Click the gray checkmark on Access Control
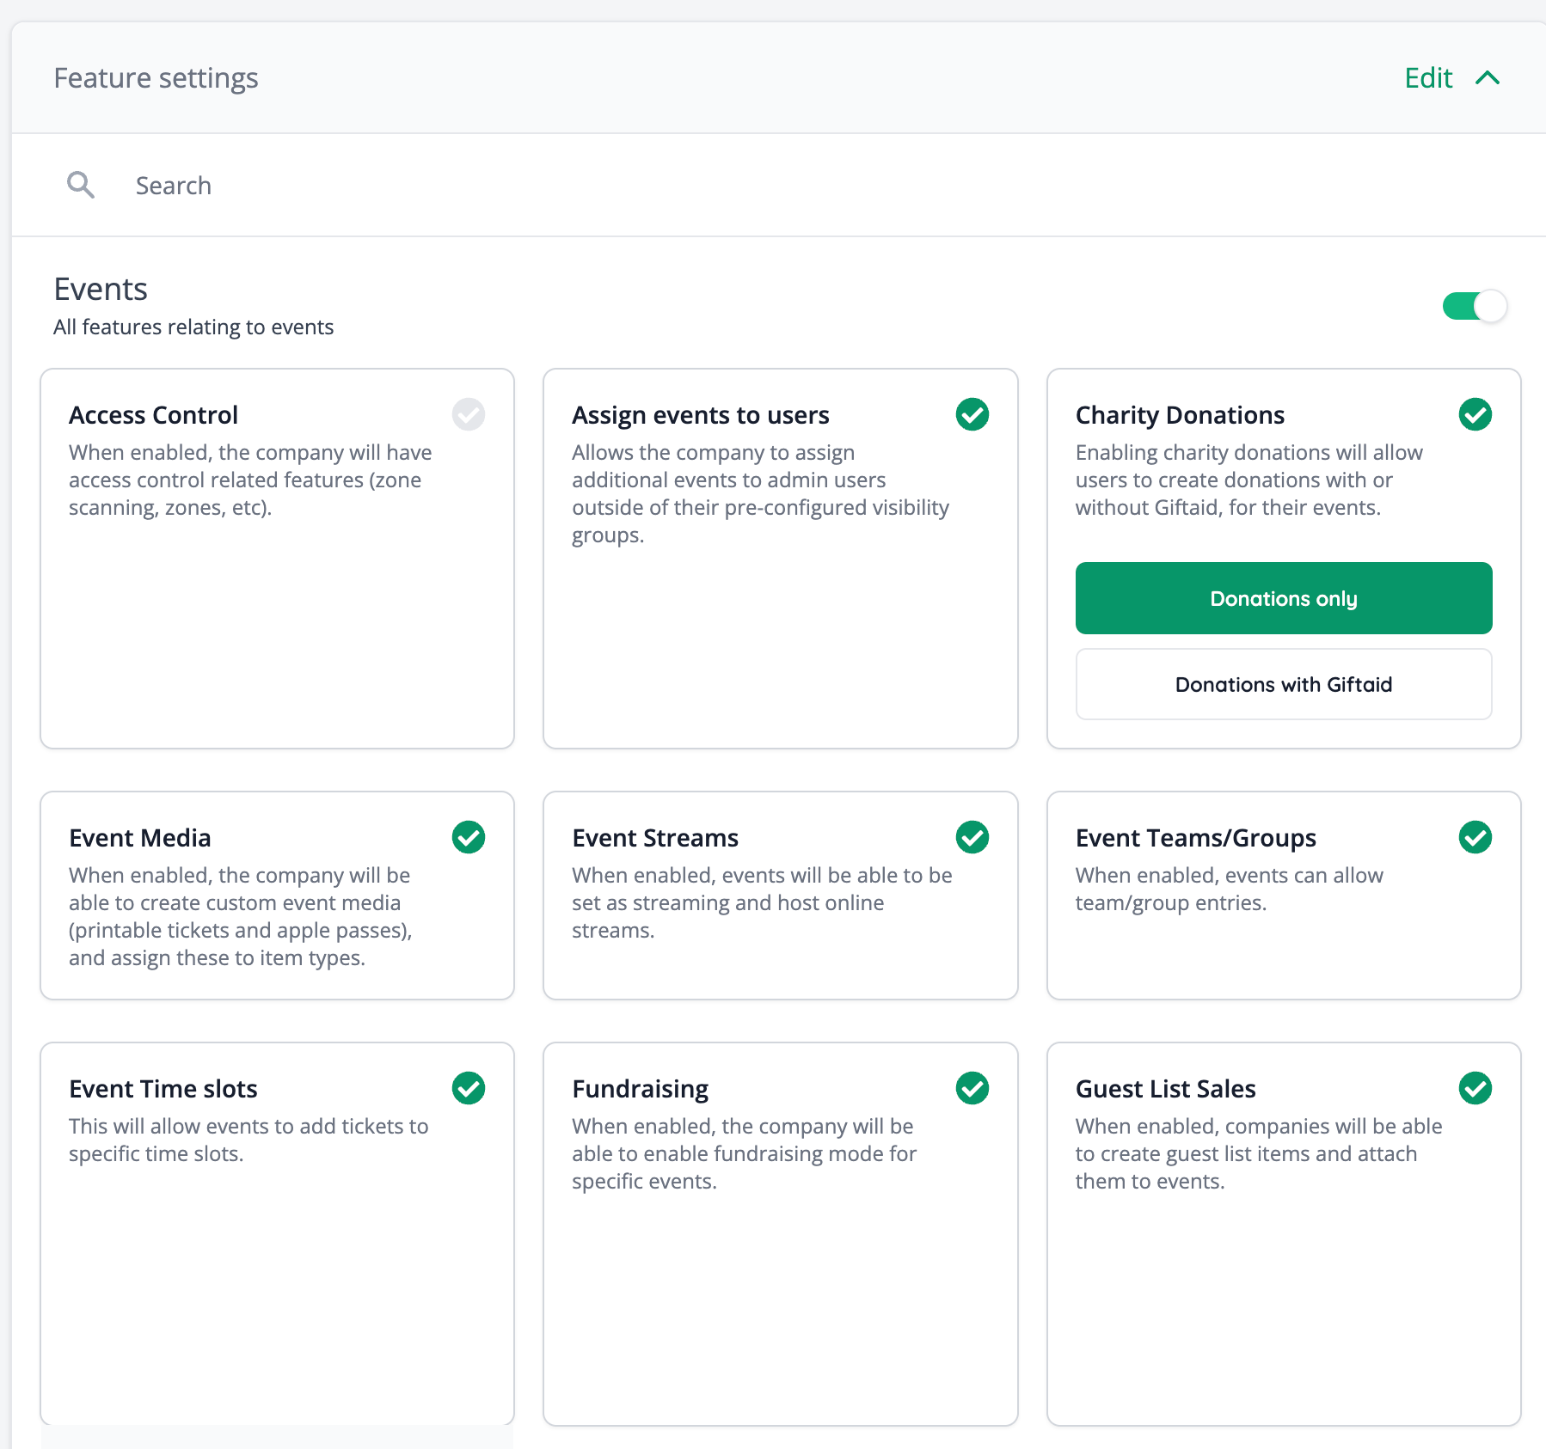The height and width of the screenshot is (1449, 1546). pos(468,415)
